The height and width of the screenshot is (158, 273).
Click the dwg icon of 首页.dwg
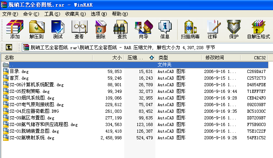click(6, 78)
